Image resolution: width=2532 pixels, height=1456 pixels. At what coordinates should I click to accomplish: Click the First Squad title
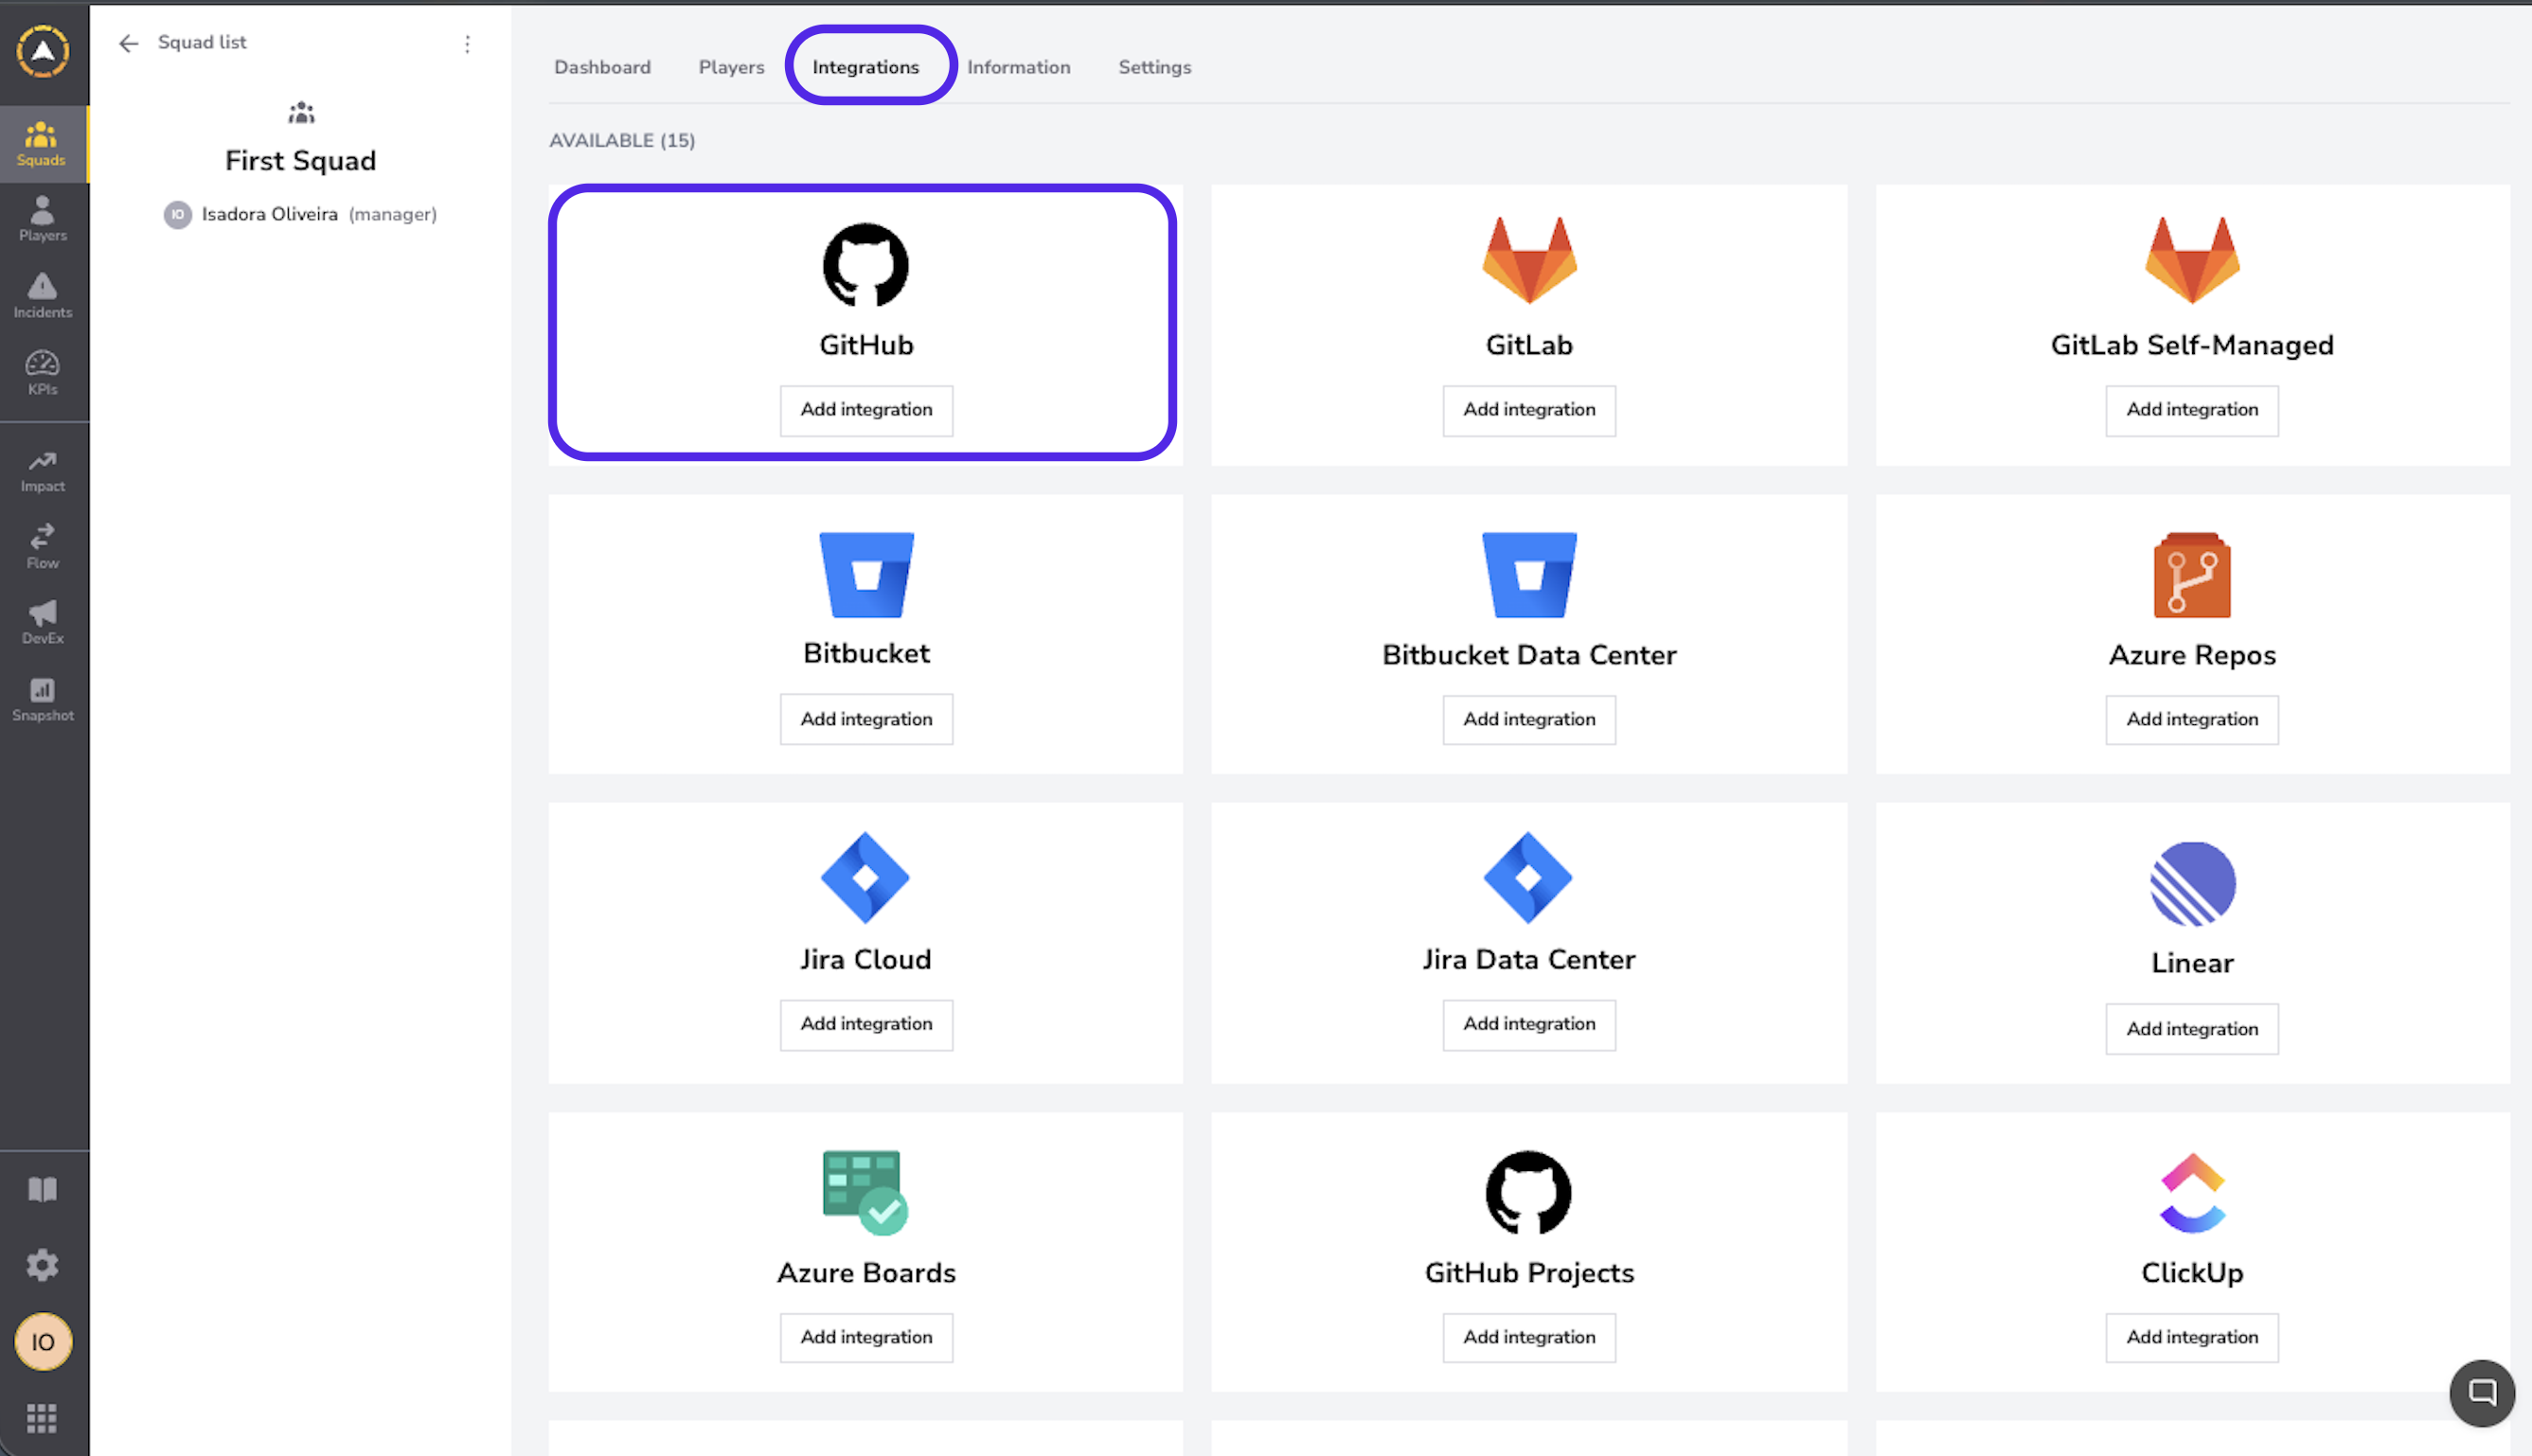(300, 161)
